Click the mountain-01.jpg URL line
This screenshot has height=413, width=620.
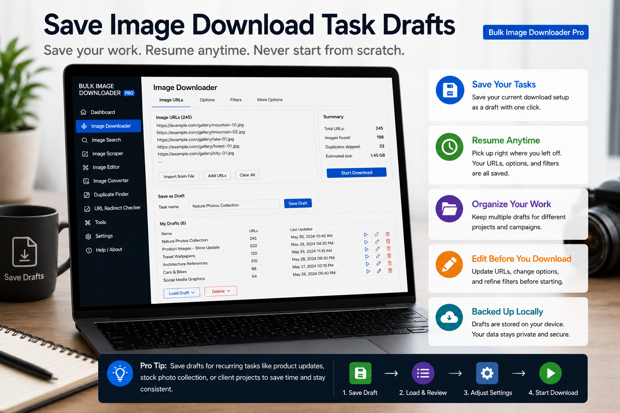(x=200, y=125)
